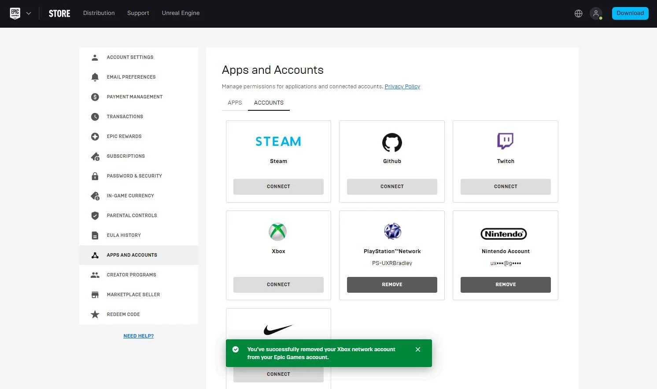Open Password & Security in the sidebar
The image size is (657, 389).
(x=139, y=176)
